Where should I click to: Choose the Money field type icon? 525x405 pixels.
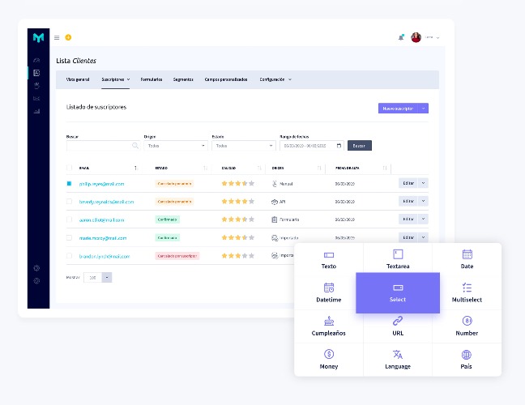329,354
